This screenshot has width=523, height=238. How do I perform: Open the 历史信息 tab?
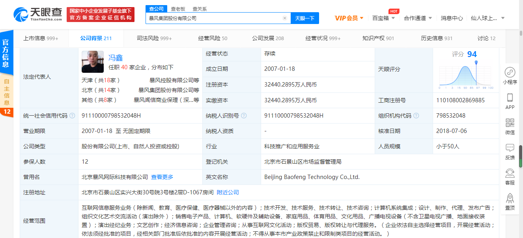click(x=437, y=38)
